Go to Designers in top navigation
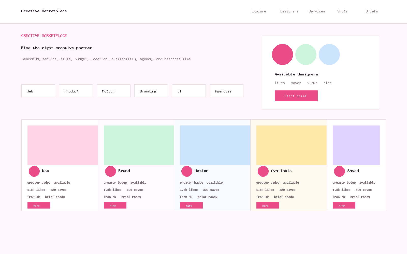This screenshot has height=254, width=407. point(289,11)
